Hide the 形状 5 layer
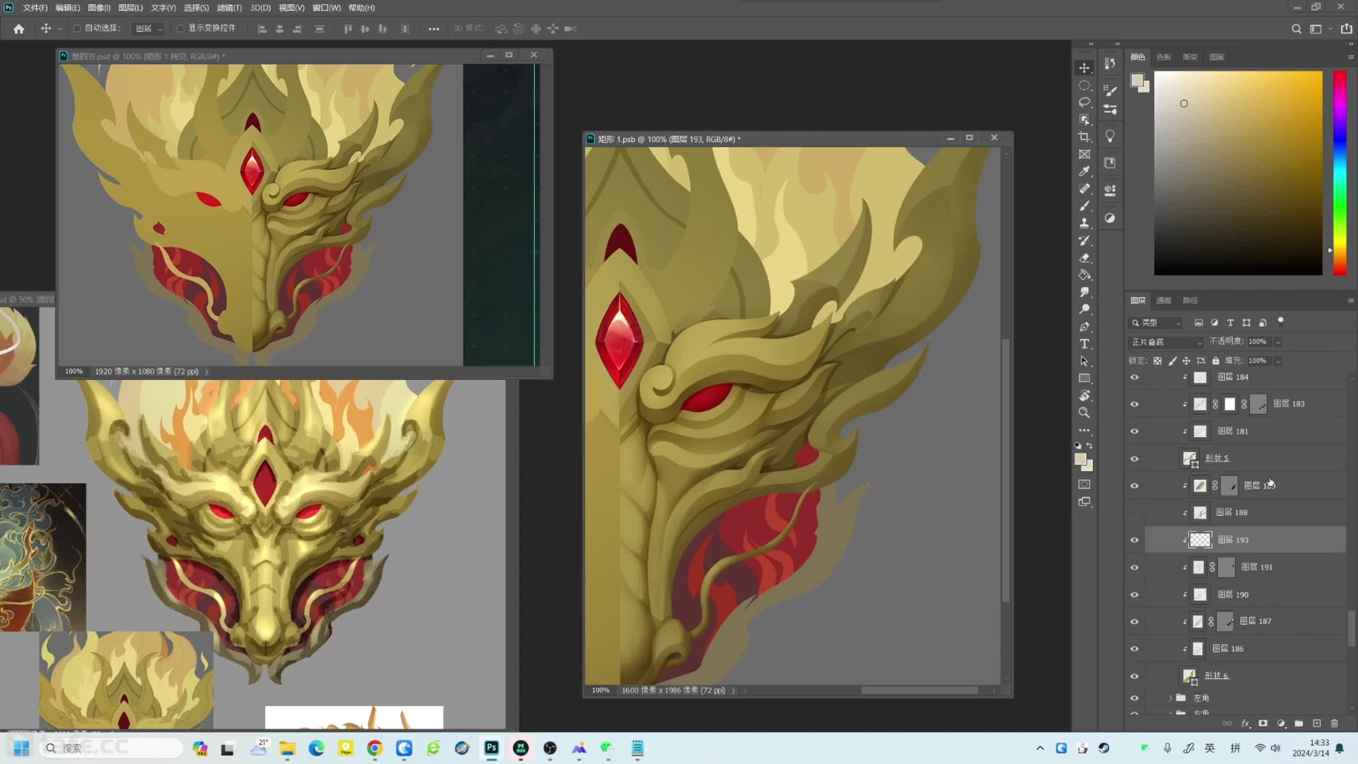Screen dimensions: 1358x764 (1134, 458)
